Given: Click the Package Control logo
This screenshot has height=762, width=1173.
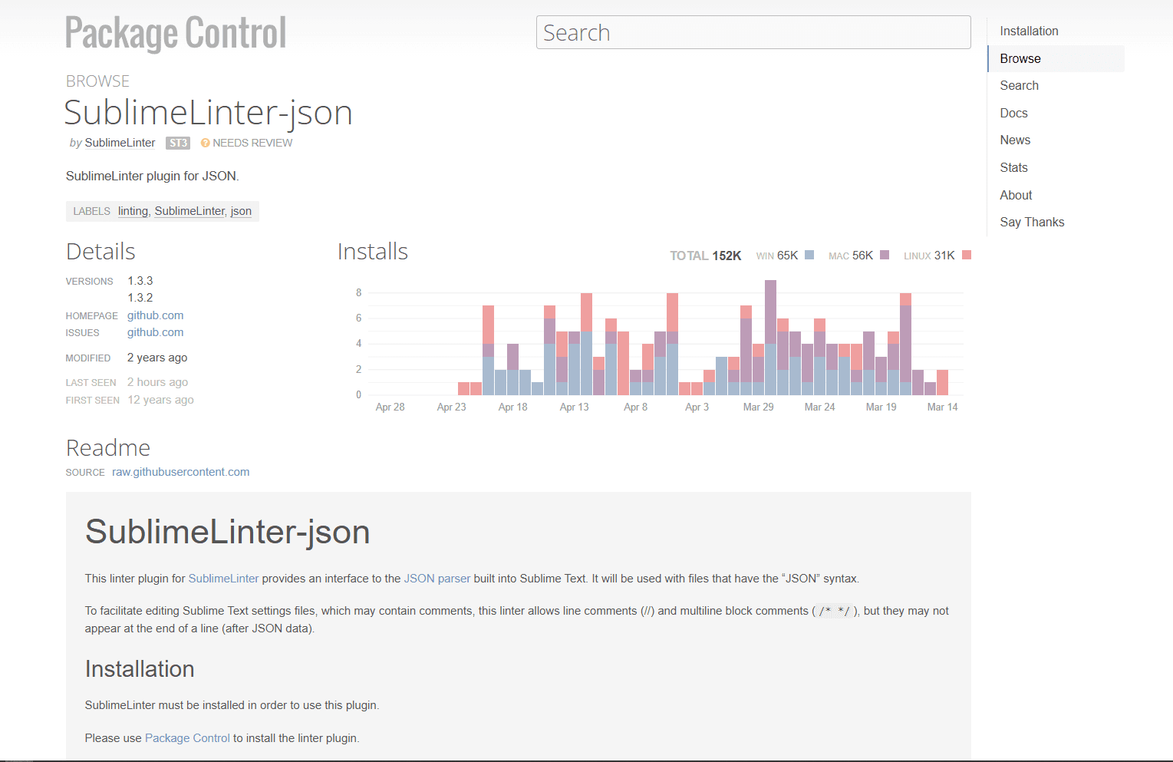Looking at the screenshot, I should click(175, 32).
